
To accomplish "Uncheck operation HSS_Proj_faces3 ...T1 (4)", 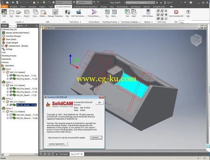I will pyautogui.click(x=11, y=92).
